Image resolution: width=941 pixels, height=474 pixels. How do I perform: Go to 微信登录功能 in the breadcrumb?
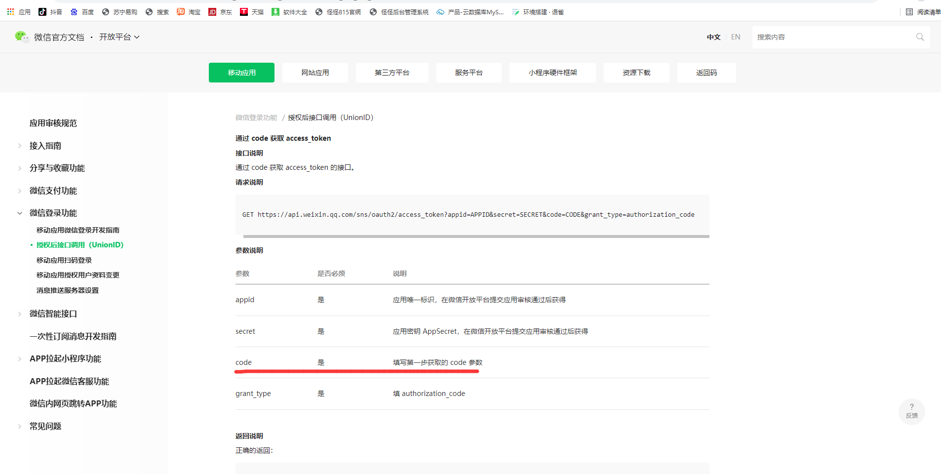(x=256, y=118)
